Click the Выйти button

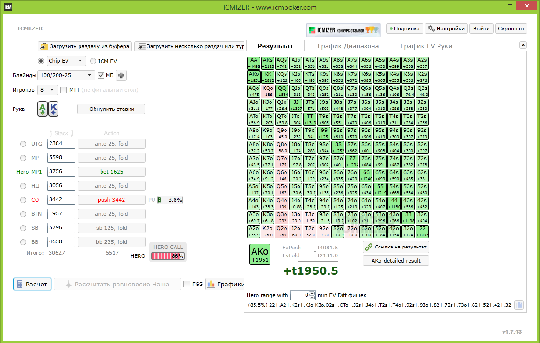pyautogui.click(x=481, y=29)
